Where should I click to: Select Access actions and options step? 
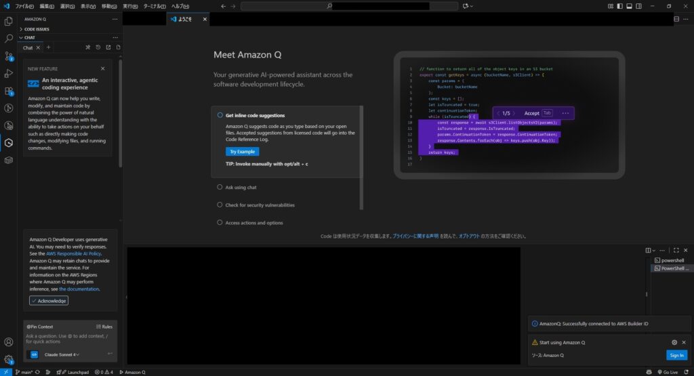250,222
